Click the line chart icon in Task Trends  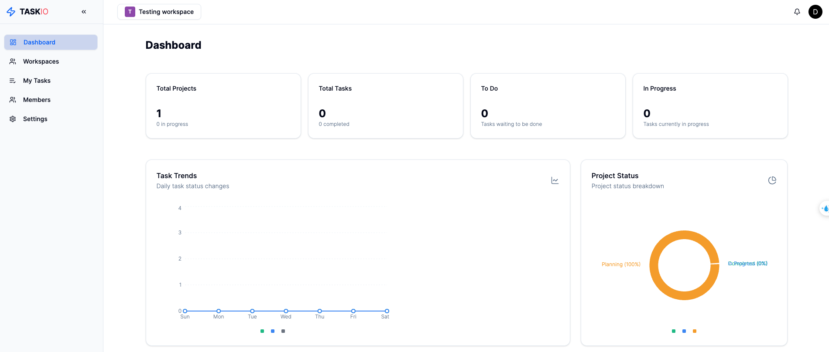pyautogui.click(x=555, y=180)
